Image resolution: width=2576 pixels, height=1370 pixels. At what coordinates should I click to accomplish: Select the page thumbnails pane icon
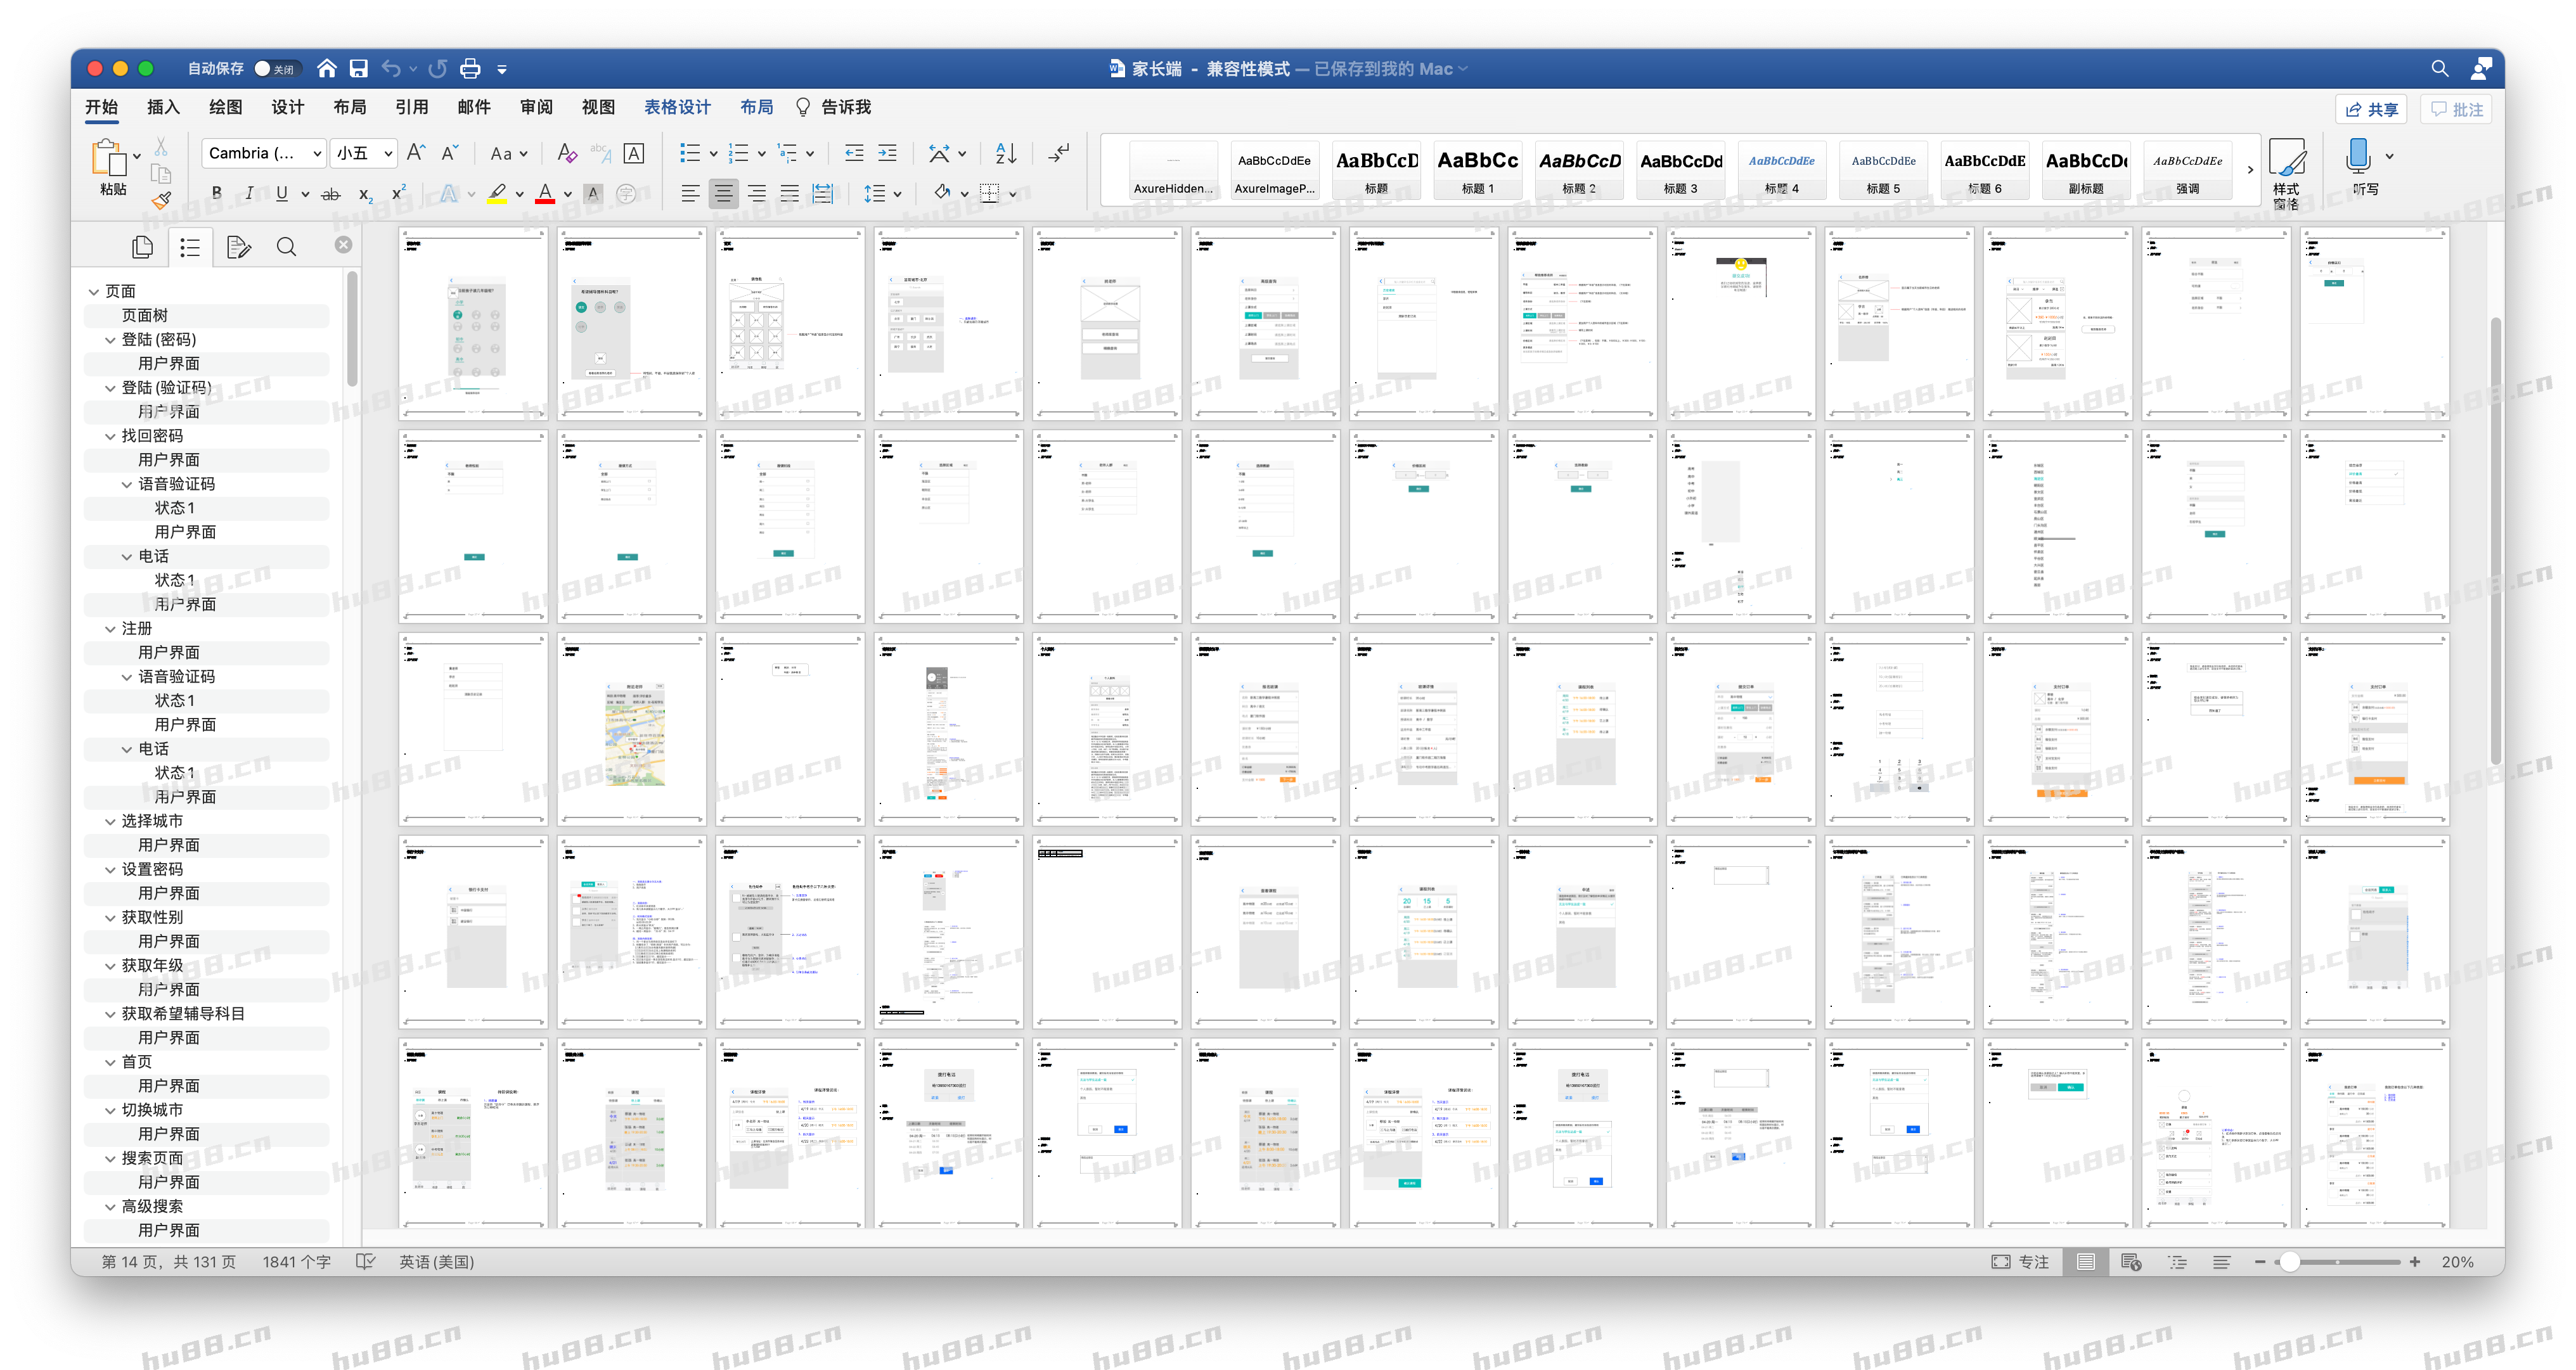(143, 247)
